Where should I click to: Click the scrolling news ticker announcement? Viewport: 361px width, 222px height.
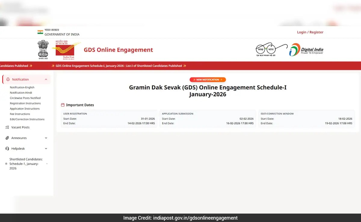click(120, 66)
